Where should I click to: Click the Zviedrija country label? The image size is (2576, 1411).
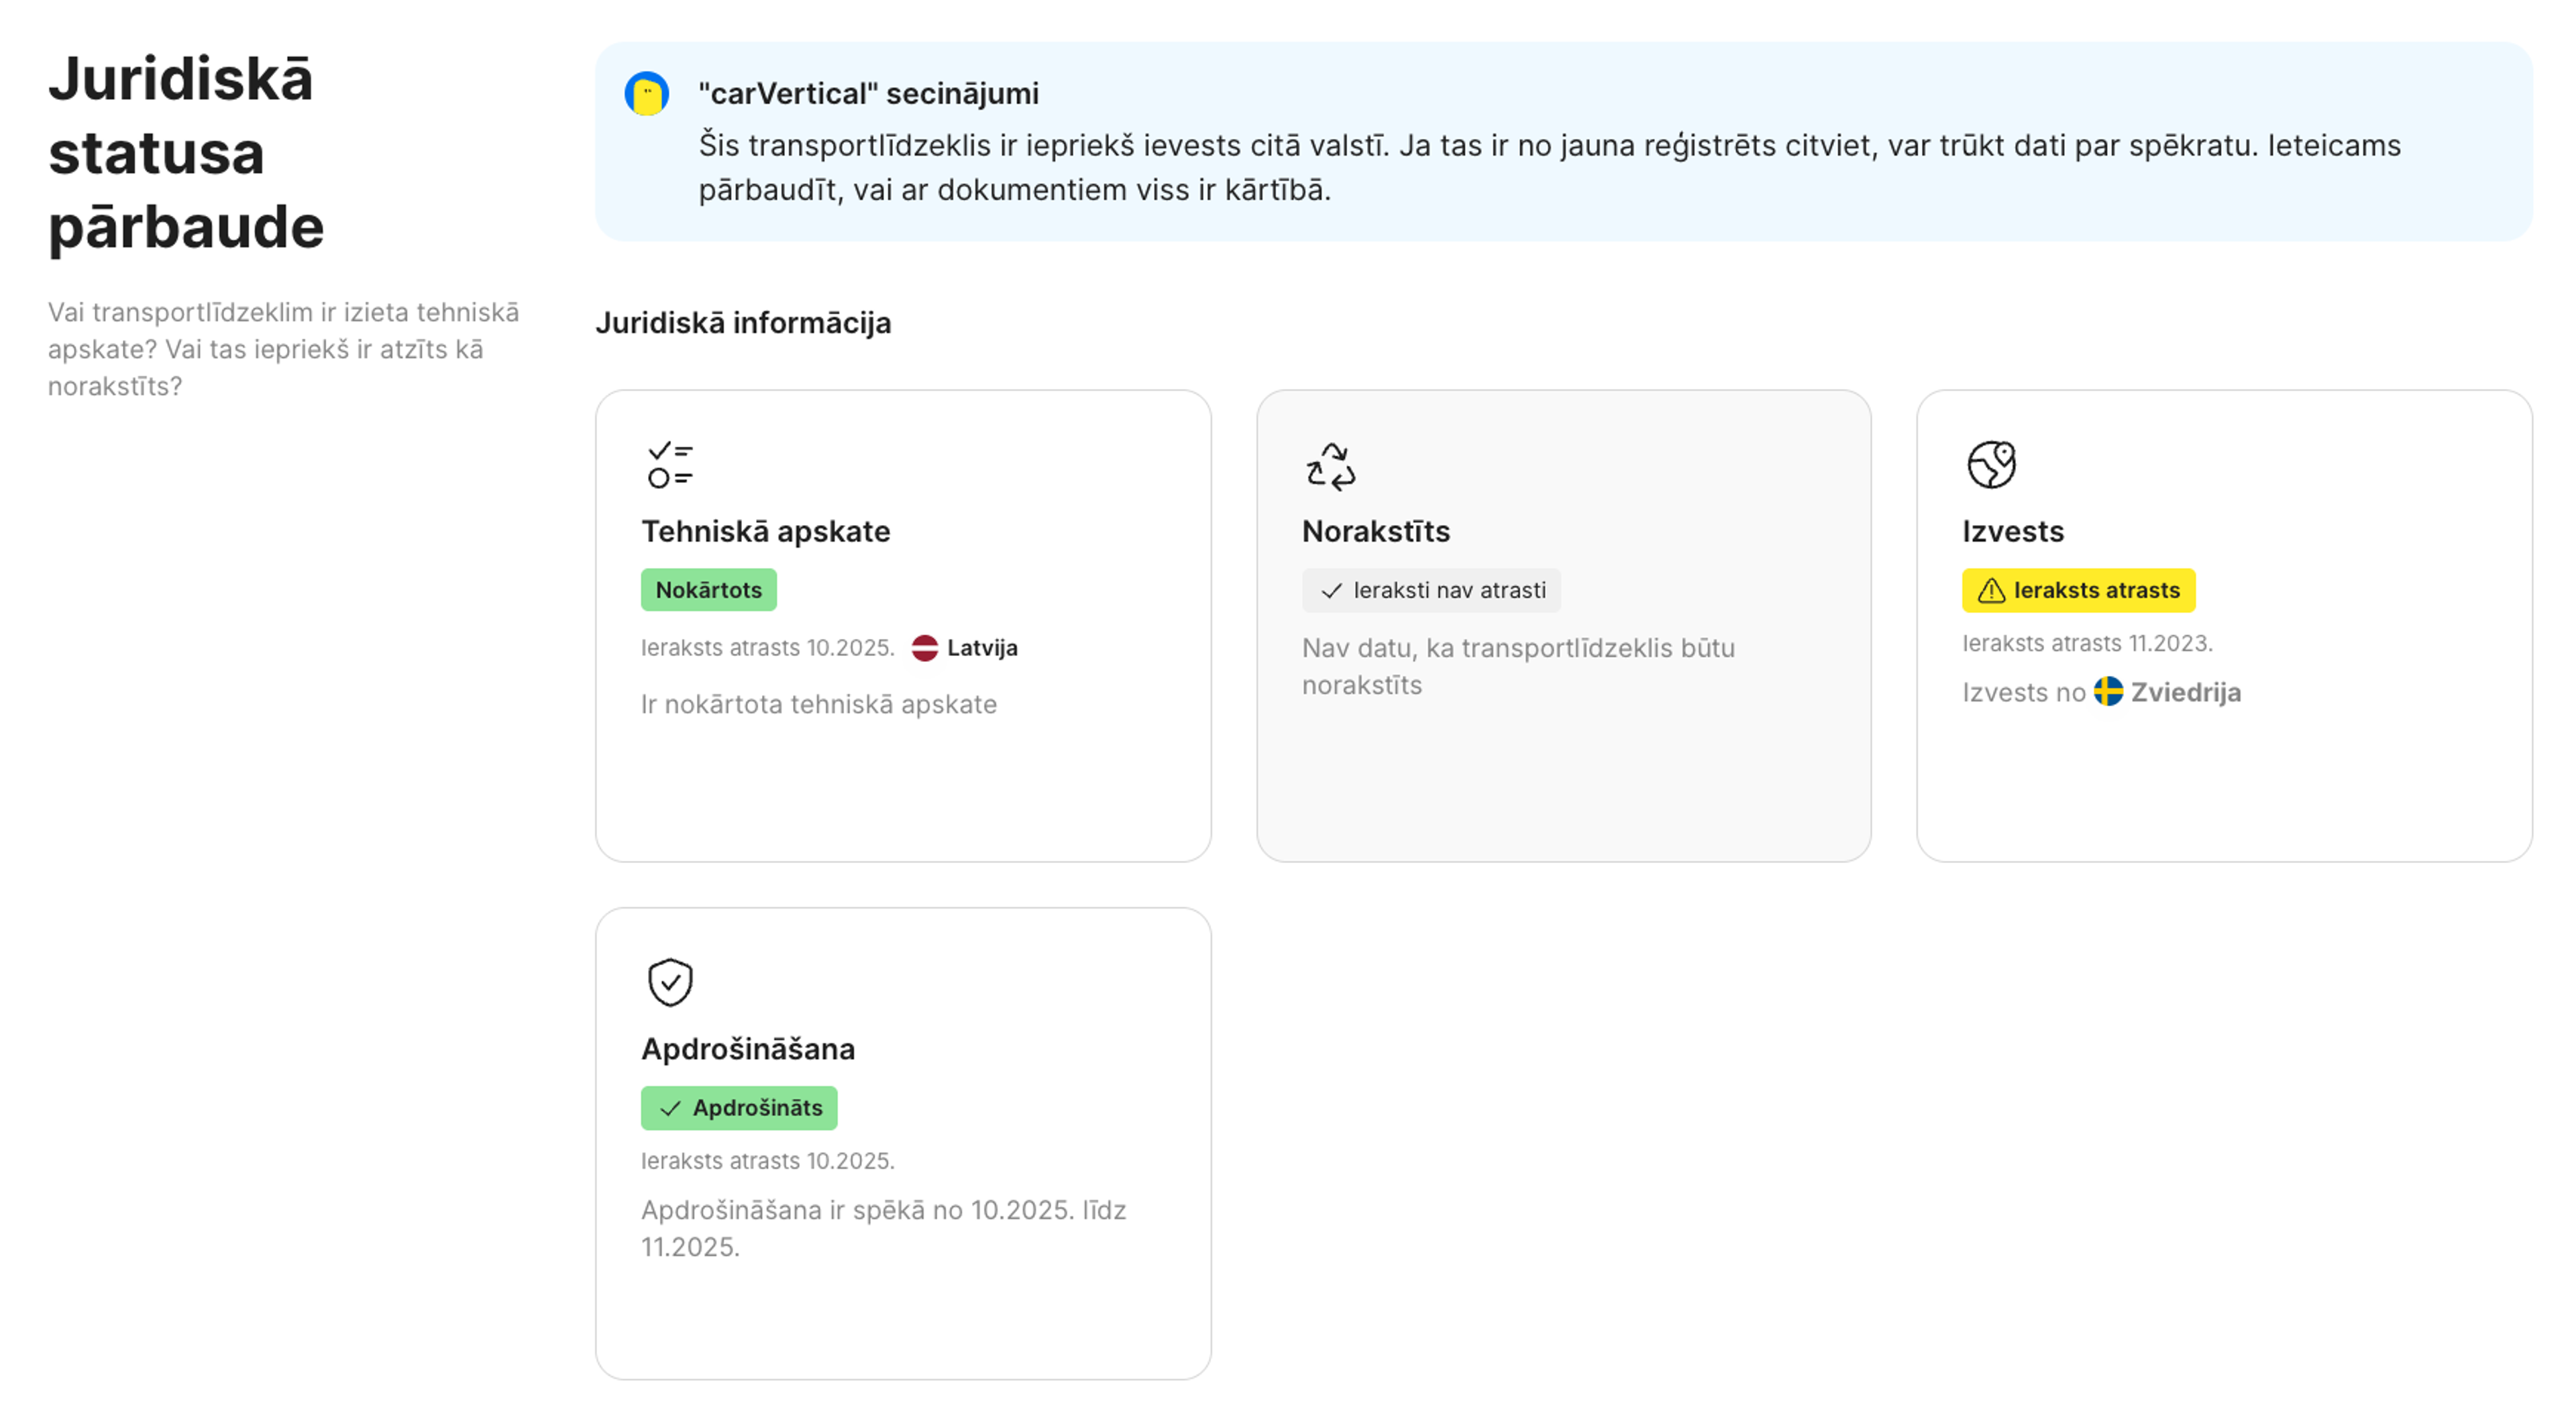click(x=2185, y=692)
